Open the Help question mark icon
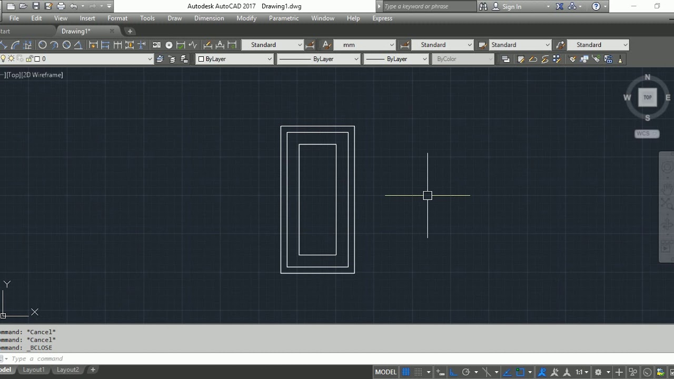Screen dimensions: 674x379 click(x=596, y=6)
